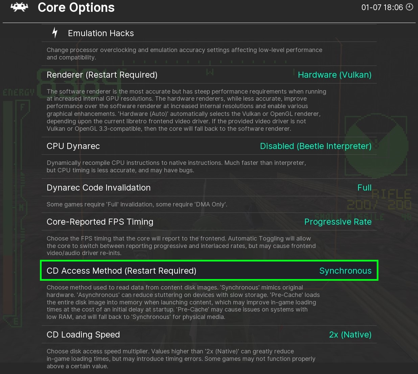Adjust the 2x (Native) speed value
The image size is (418, 374).
[350, 334]
